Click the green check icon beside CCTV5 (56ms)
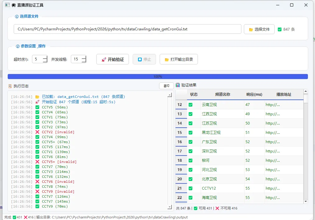 coord(37,107)
